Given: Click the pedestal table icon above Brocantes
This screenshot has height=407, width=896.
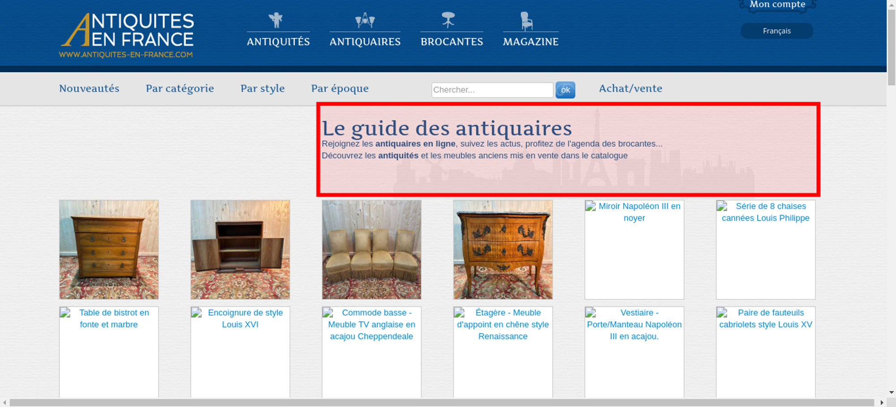Looking at the screenshot, I should pos(448,20).
